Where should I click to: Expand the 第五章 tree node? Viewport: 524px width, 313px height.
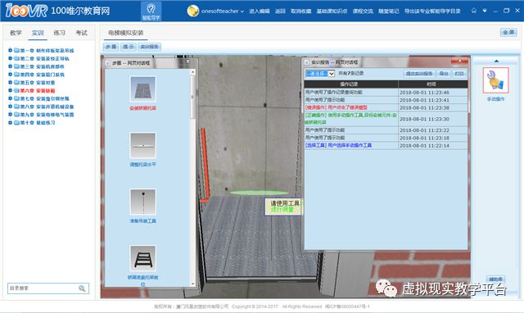coord(10,83)
